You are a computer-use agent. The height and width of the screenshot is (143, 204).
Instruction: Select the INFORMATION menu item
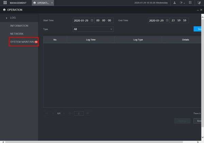tap(19, 26)
